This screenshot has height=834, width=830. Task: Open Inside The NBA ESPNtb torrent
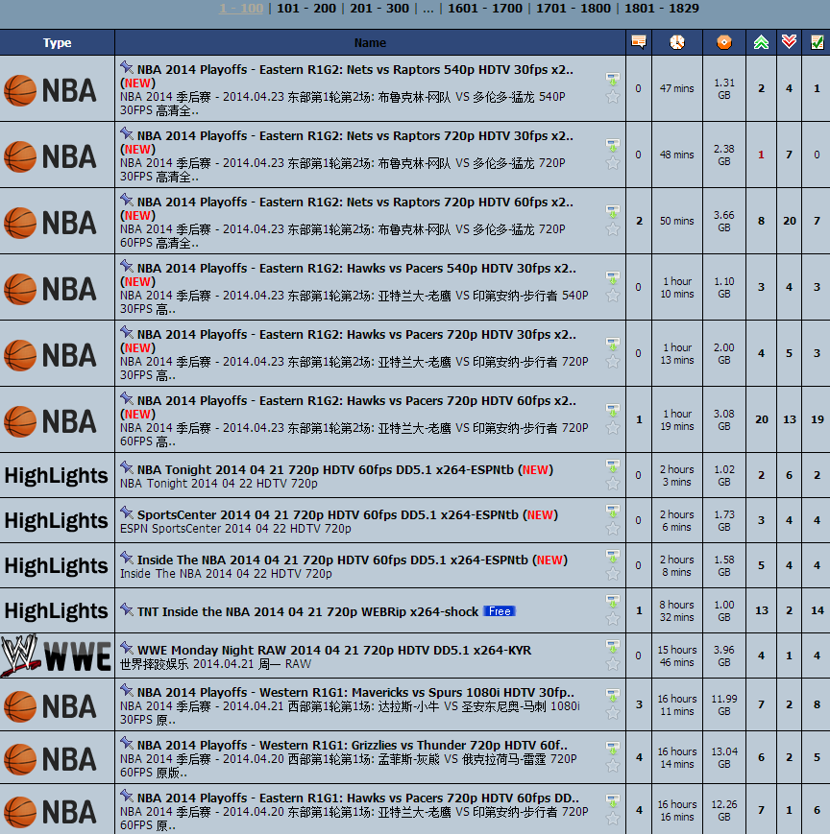coord(332,560)
